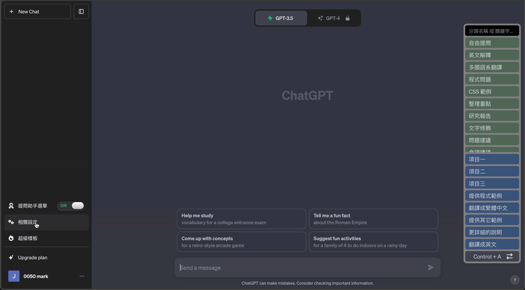Choose the Come up with concepts suggestion

click(x=241, y=242)
